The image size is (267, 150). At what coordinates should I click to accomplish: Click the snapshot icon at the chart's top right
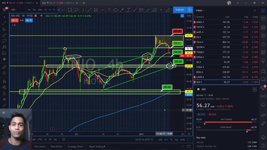(182, 16)
